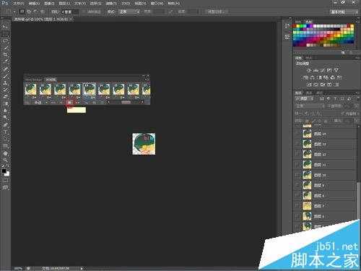Screen dimensions: 361x271
Task: Toggle Quick Mask mode in toolbox
Action: 5,180
